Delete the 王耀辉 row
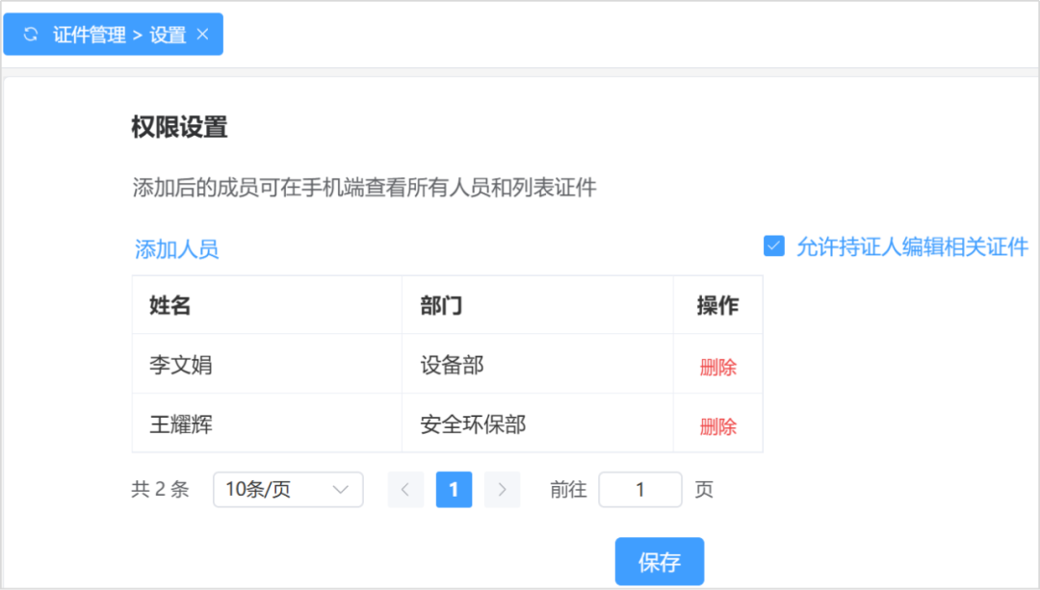The width and height of the screenshot is (1040, 590). coord(717,426)
